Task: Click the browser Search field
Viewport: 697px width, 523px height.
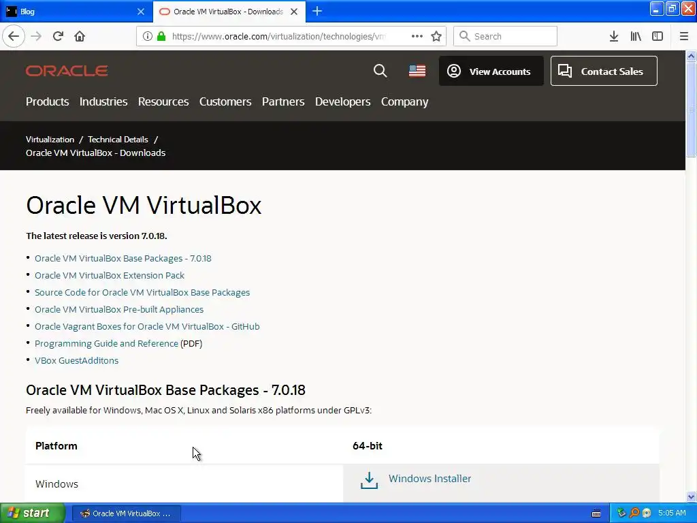Action: click(x=505, y=36)
